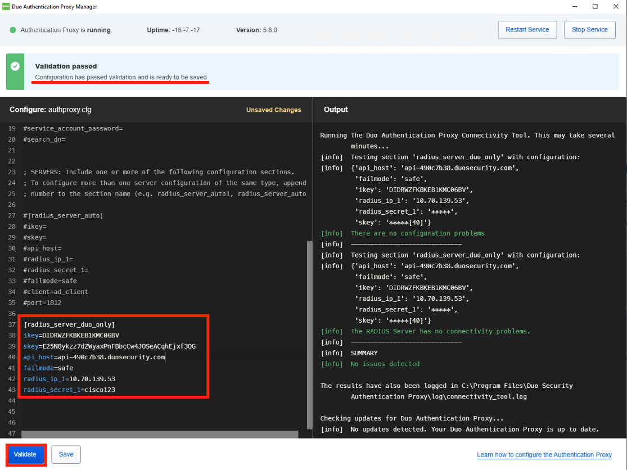Click the green validation passed checkmark icon
The height and width of the screenshot is (470, 627).
15,66
